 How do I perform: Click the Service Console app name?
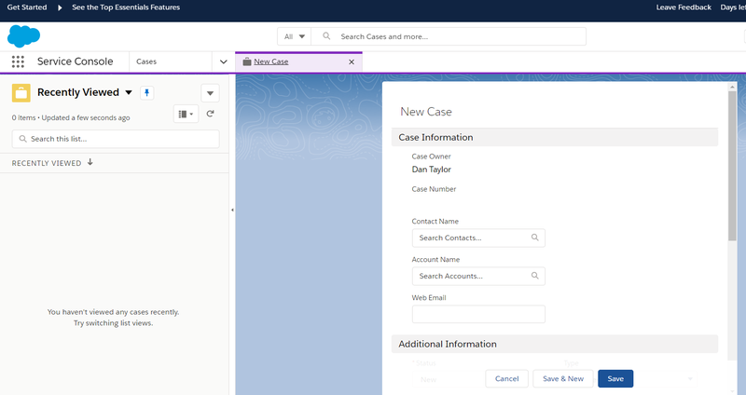tap(76, 61)
